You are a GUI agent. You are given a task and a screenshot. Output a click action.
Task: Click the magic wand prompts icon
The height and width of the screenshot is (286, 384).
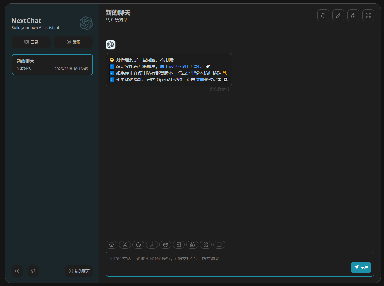(x=152, y=245)
